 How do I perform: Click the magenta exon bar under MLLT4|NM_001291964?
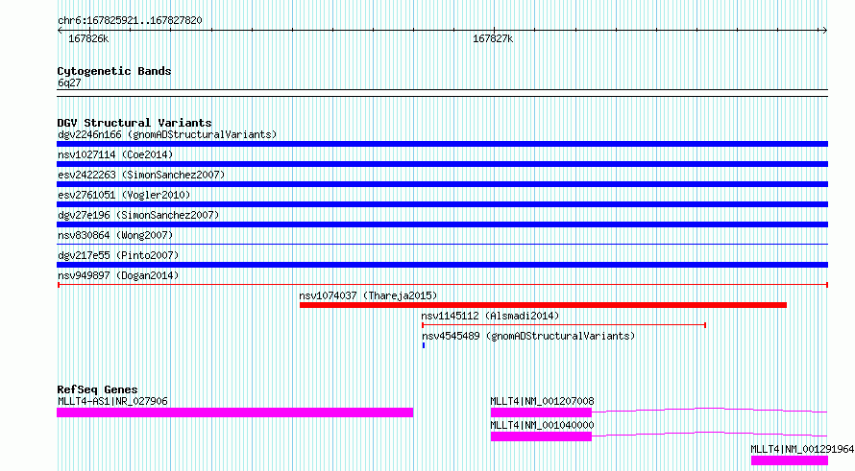pos(790,460)
